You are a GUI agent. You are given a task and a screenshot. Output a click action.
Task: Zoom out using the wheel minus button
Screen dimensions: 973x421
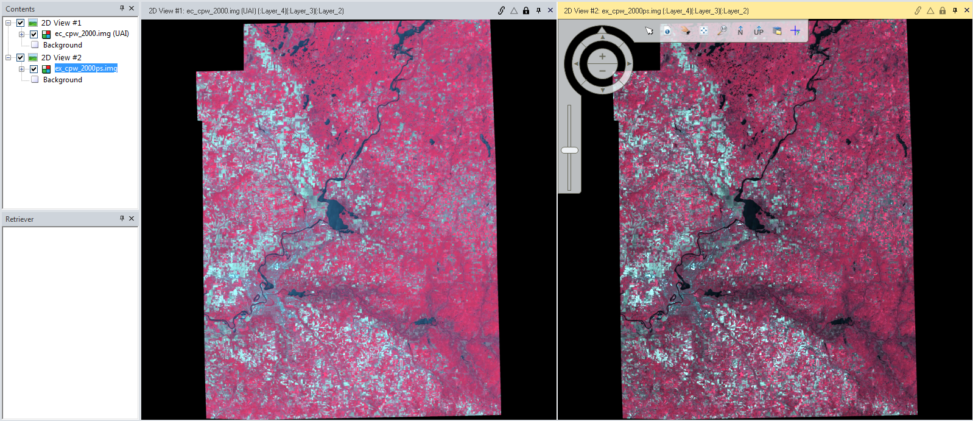click(602, 71)
